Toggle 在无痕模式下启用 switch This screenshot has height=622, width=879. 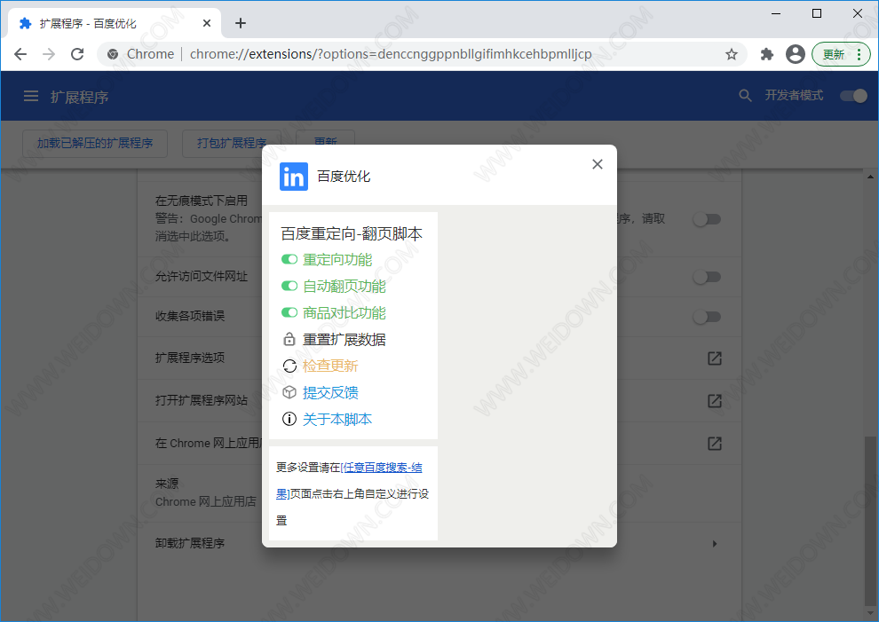(x=707, y=219)
